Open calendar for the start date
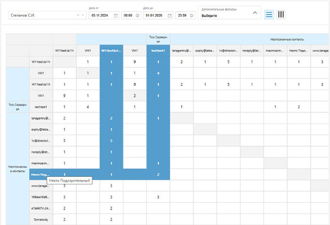The width and height of the screenshot is (330, 225). point(115,15)
